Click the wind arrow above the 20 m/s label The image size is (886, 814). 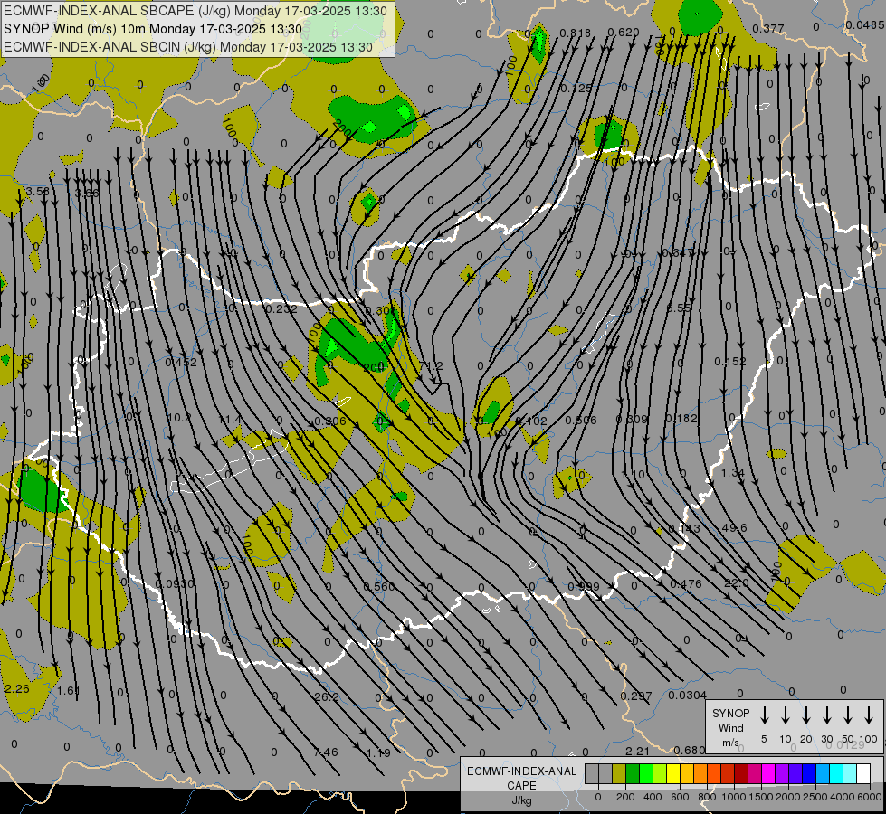(805, 715)
